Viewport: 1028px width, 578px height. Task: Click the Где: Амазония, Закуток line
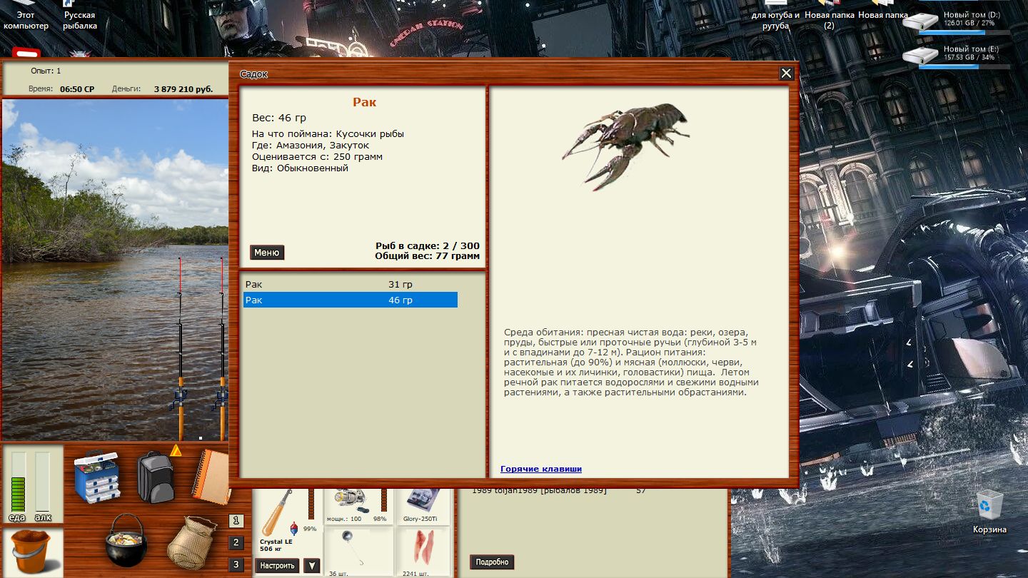coord(311,146)
